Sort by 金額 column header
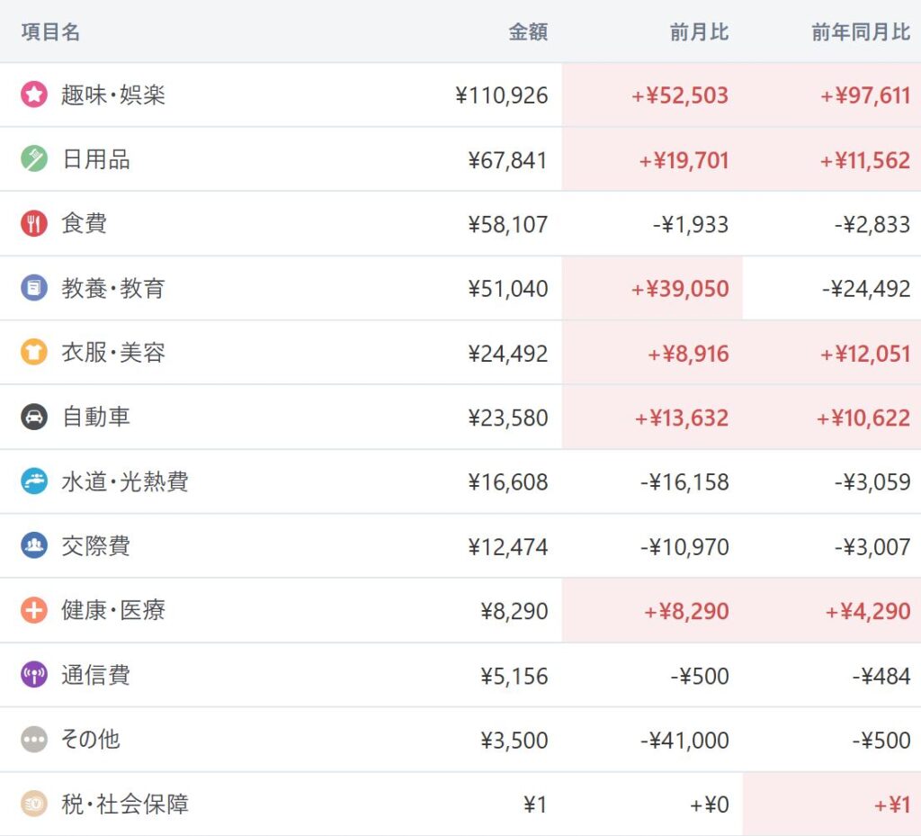921x836 pixels. pyautogui.click(x=527, y=31)
